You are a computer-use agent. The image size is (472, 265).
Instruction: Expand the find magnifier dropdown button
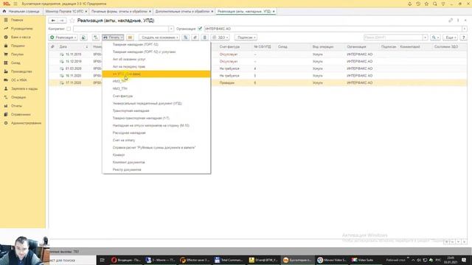(x=435, y=38)
